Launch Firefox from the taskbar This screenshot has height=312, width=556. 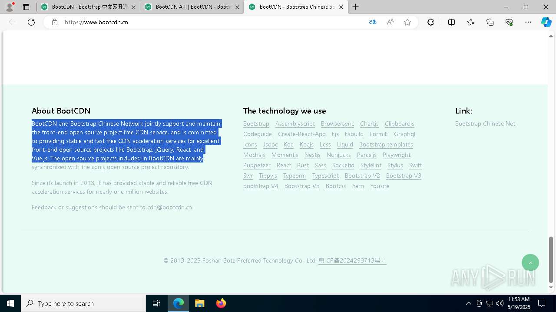(x=221, y=303)
